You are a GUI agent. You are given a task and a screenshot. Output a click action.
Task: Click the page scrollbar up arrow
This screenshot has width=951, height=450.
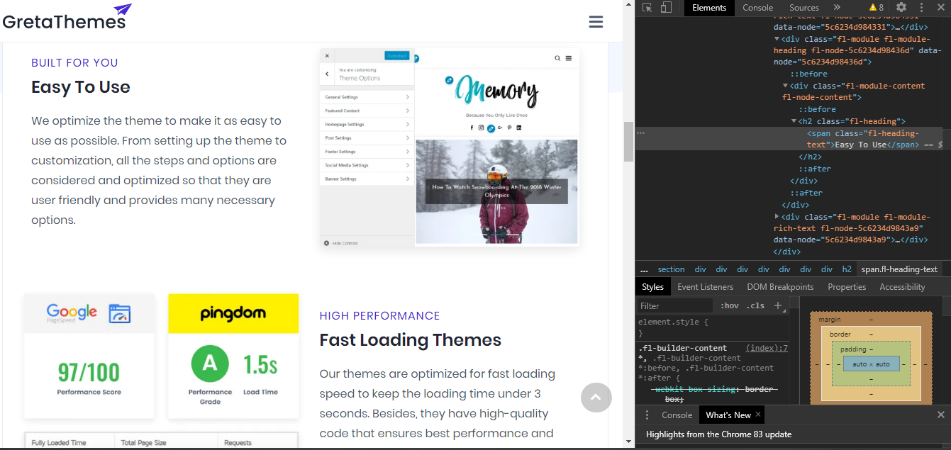[628, 5]
